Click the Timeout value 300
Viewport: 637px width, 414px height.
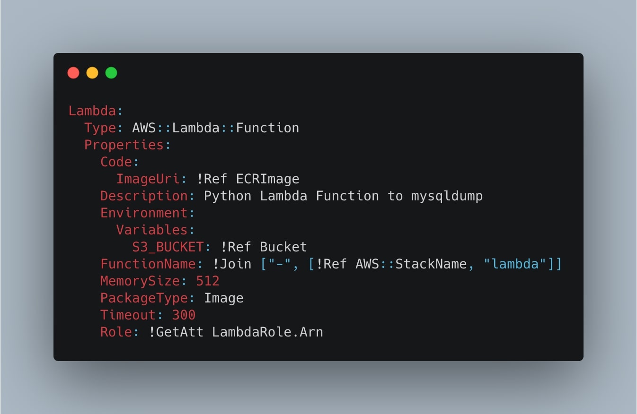pyautogui.click(x=184, y=315)
